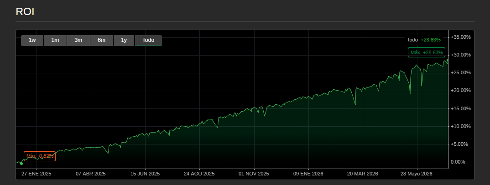Select the 1w time range
490x185 pixels.
(32, 40)
